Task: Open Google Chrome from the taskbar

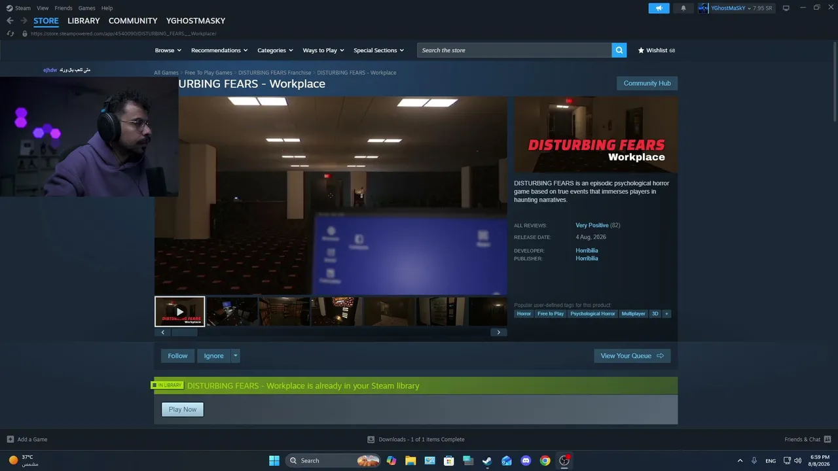Action: coord(545,461)
